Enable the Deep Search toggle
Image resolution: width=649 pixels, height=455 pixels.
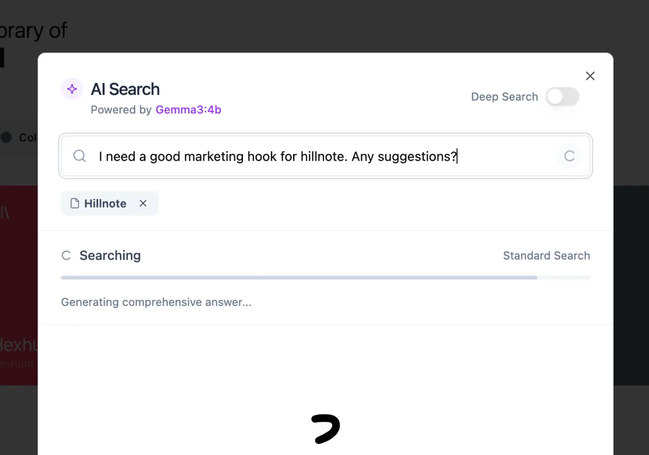point(562,97)
